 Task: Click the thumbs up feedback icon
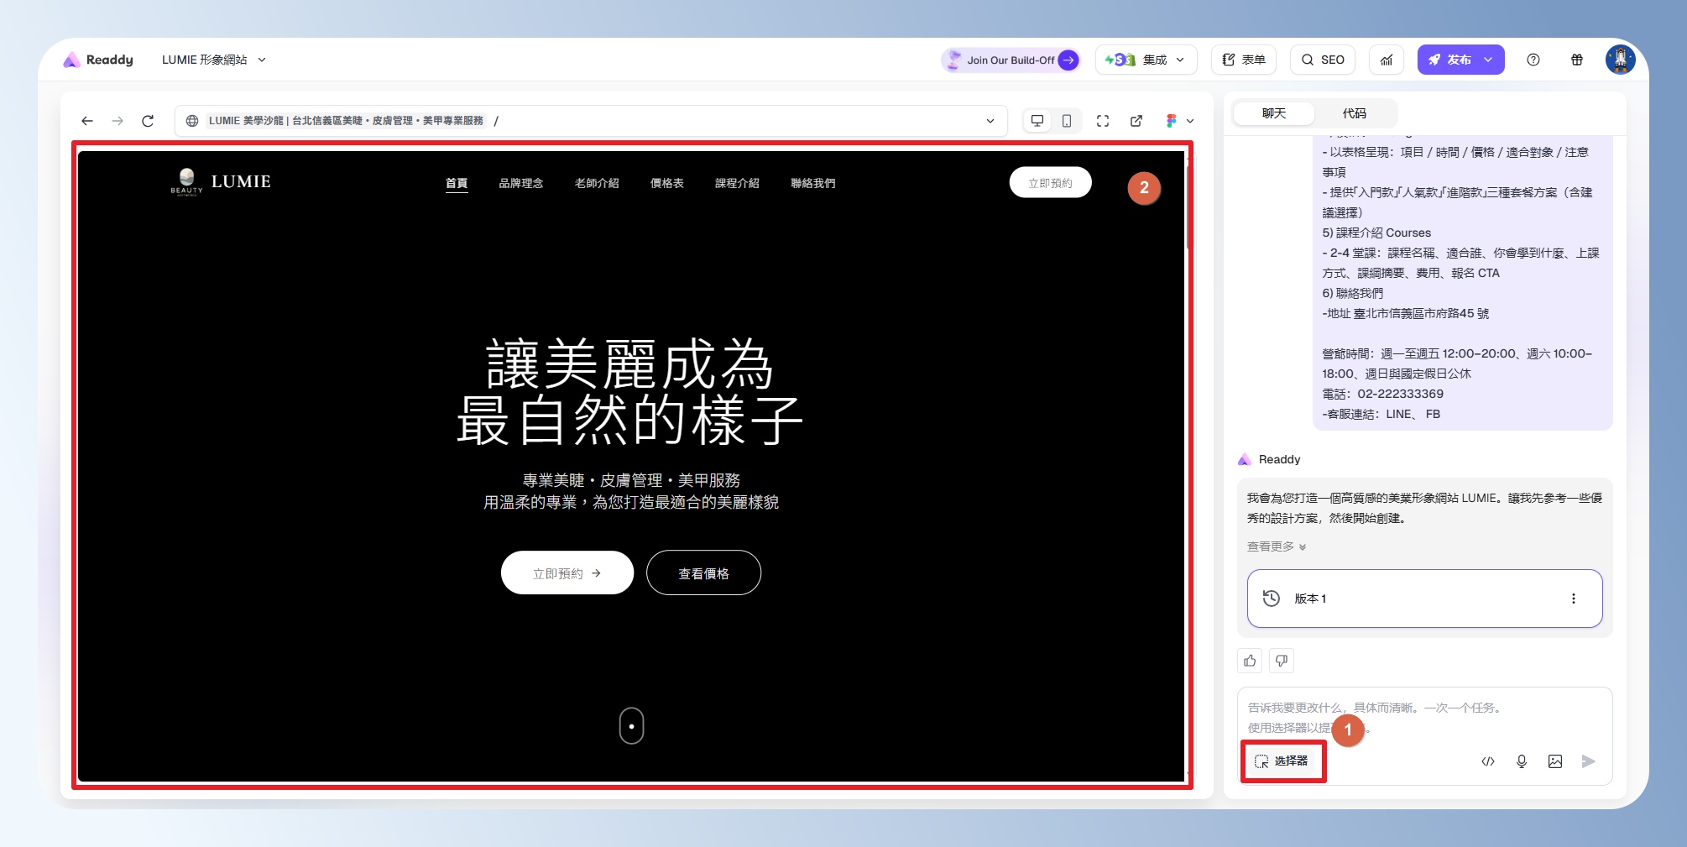(x=1250, y=661)
